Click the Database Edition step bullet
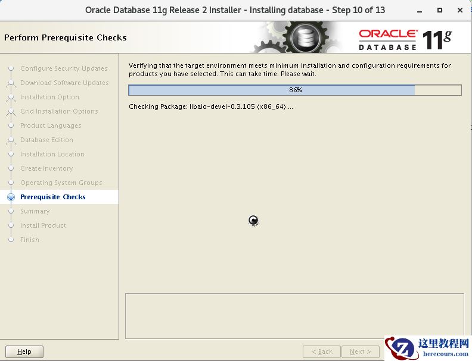Screen dimensions: 472x361 (x=11, y=140)
